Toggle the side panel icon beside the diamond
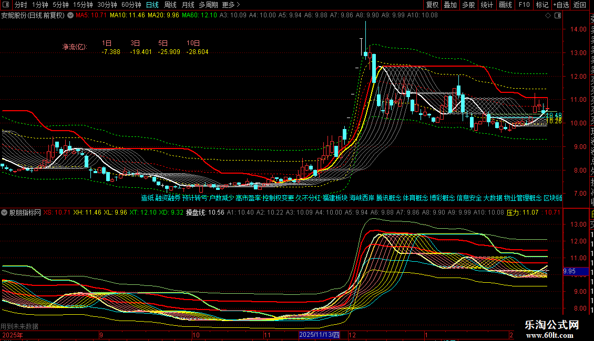594x341 pixels. [x=558, y=16]
